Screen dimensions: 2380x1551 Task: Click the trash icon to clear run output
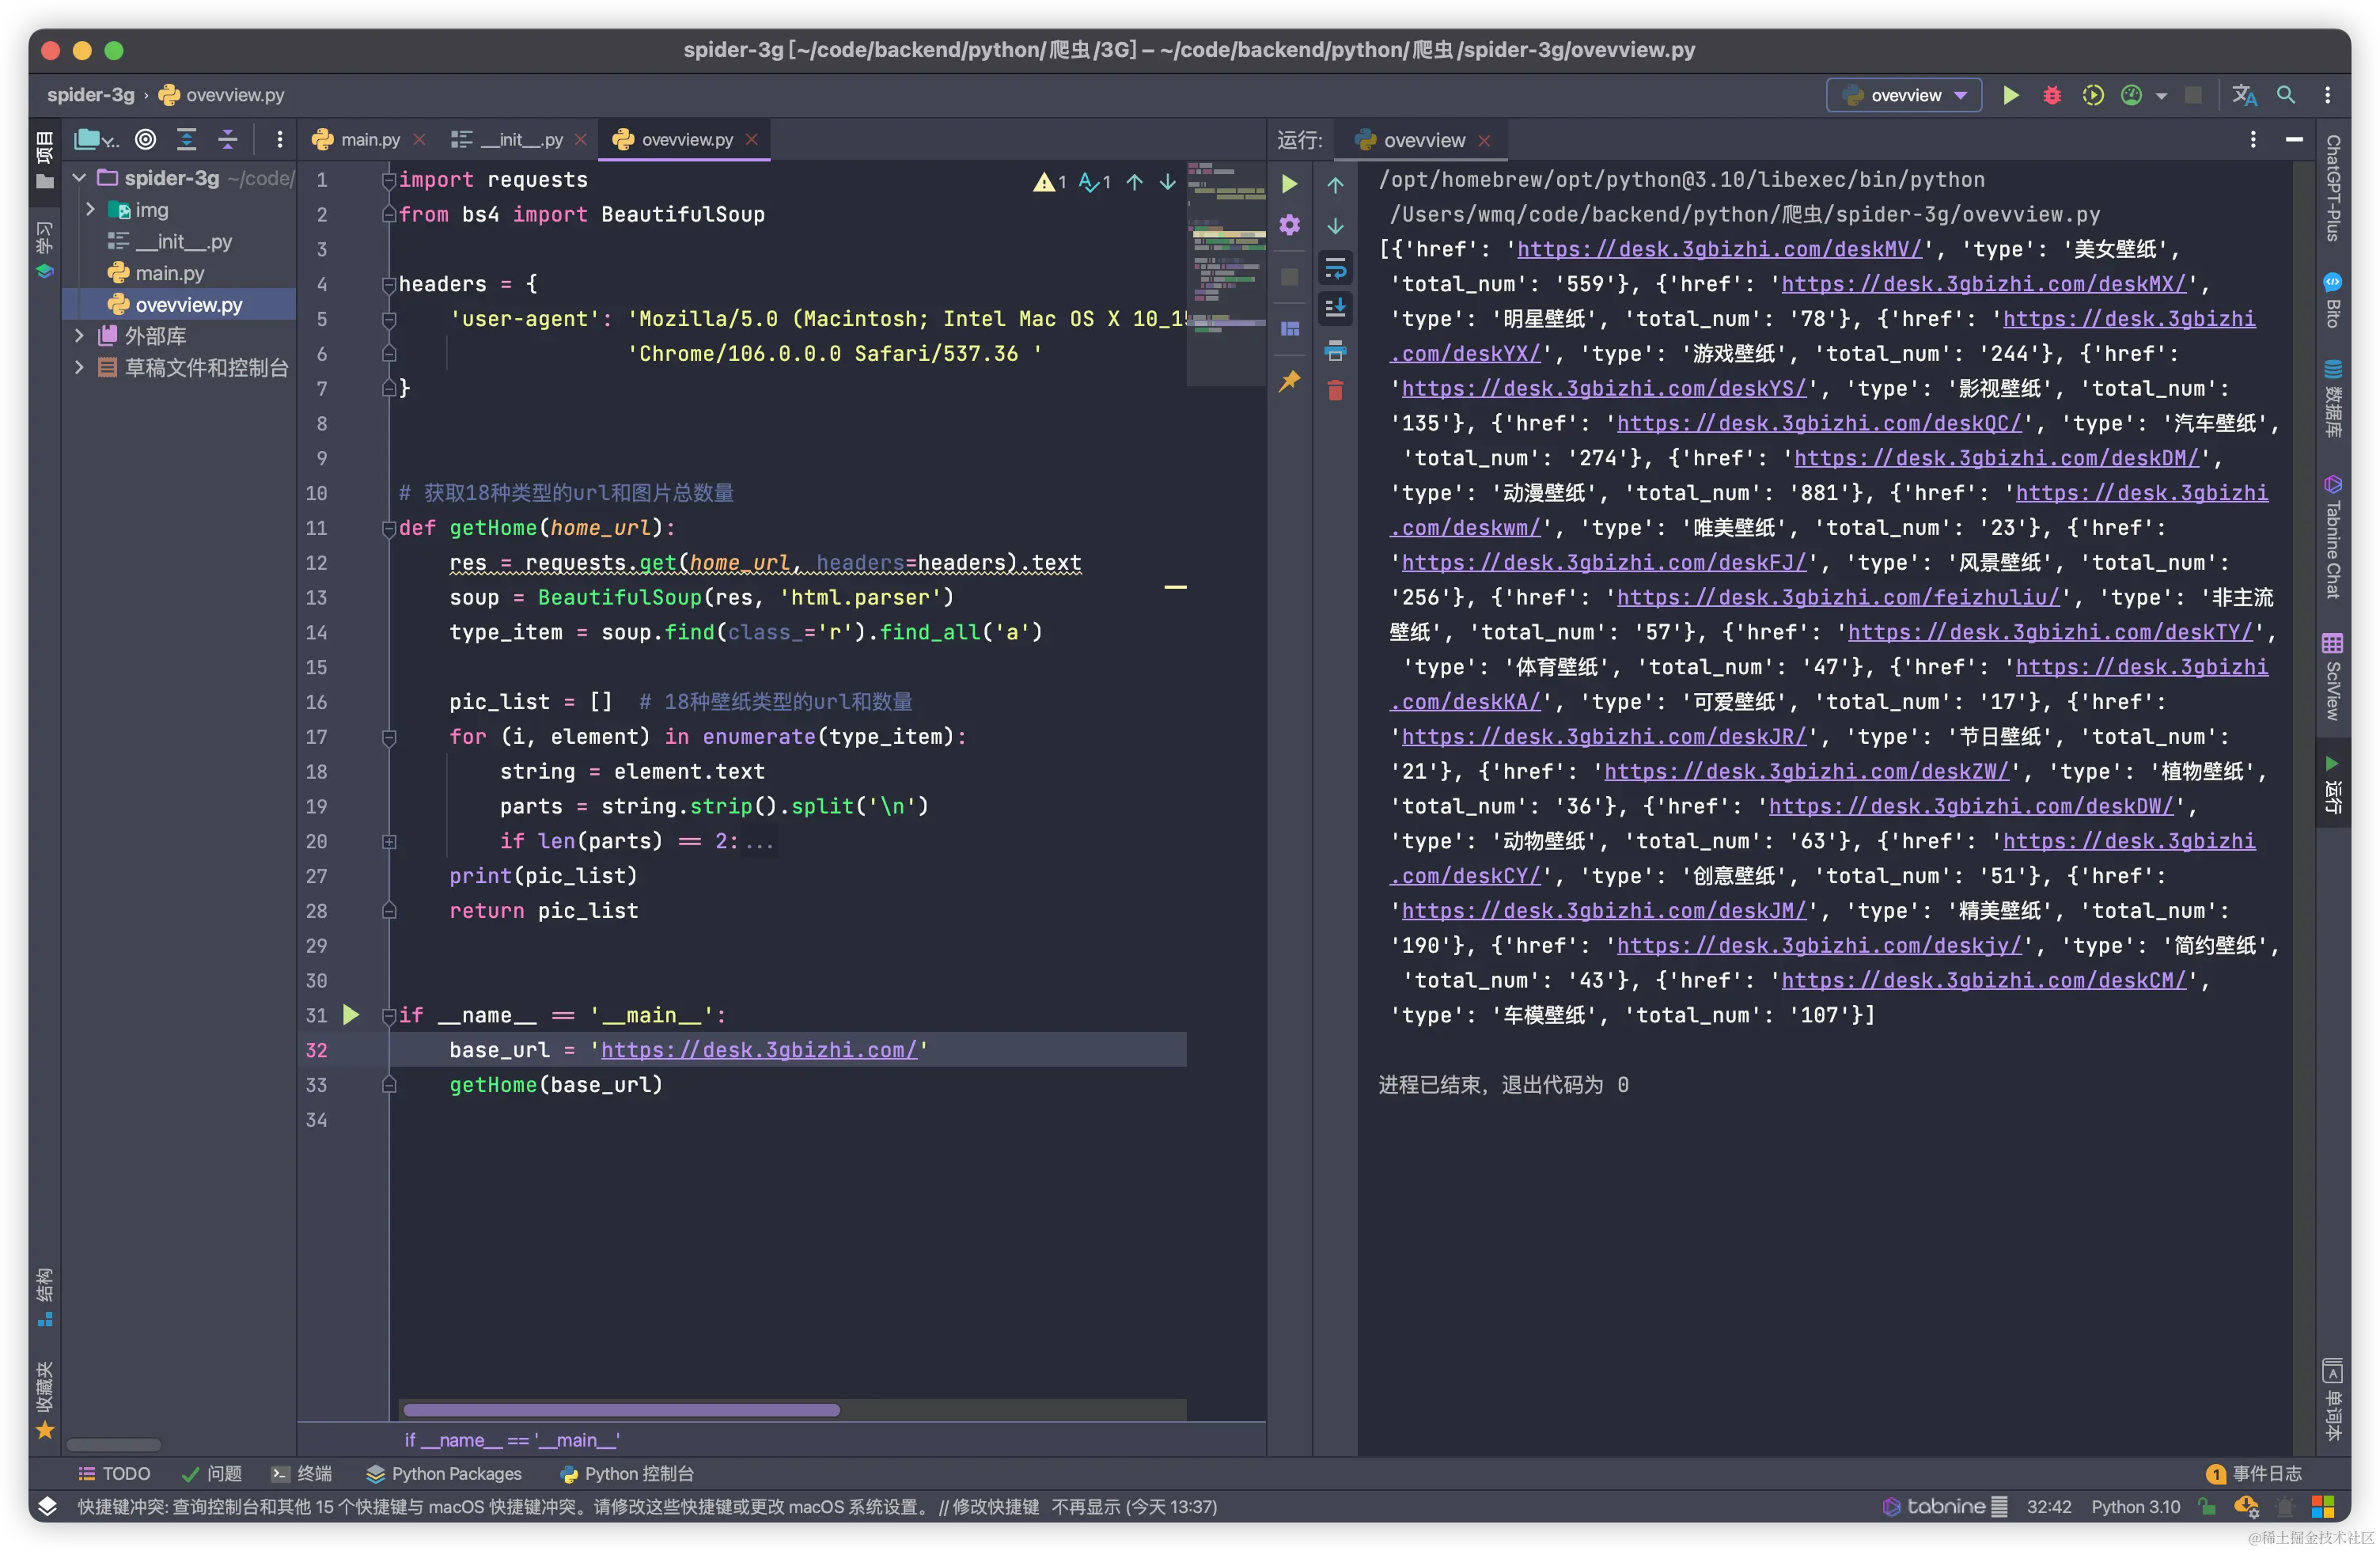coord(1335,391)
